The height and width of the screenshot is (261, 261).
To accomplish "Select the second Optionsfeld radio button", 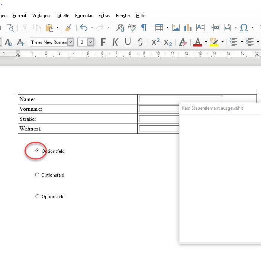I will (x=37, y=175).
